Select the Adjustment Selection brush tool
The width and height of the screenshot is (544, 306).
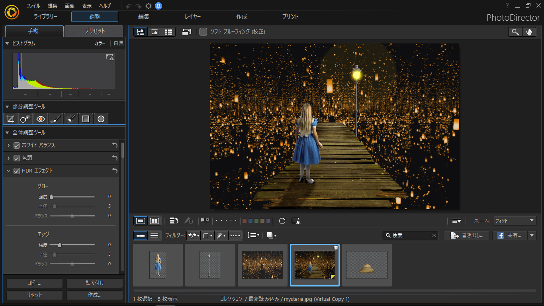71,118
